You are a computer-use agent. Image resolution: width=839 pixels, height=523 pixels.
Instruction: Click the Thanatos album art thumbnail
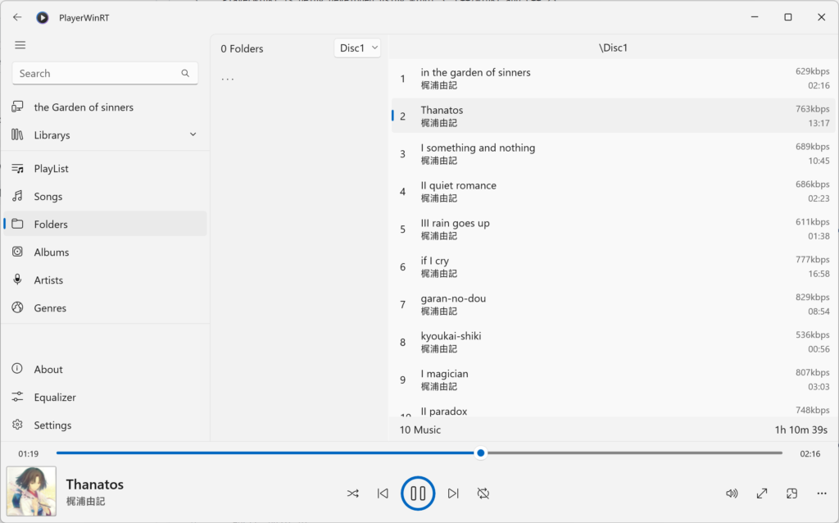coord(31,491)
